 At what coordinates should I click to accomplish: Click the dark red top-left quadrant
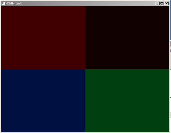coord(43,38)
